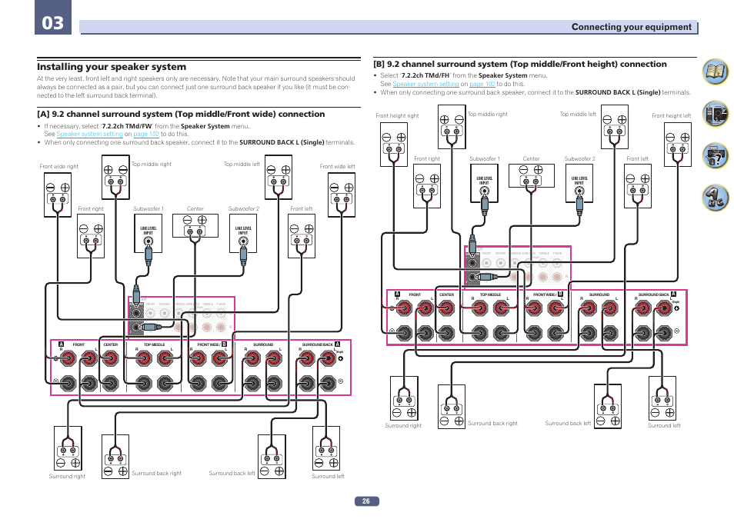734x519 pixels.
Task: Click 'Top middle right' label in diagram [A]
Action: 152,165
